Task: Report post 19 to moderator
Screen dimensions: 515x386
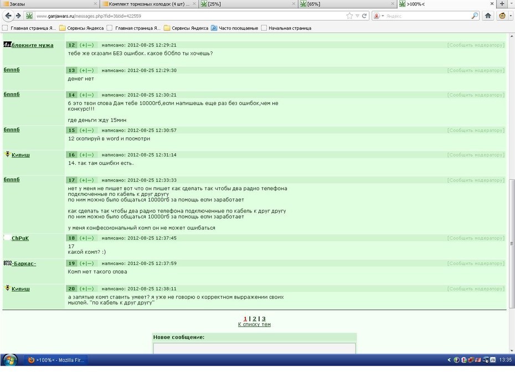Action: tap(476, 263)
